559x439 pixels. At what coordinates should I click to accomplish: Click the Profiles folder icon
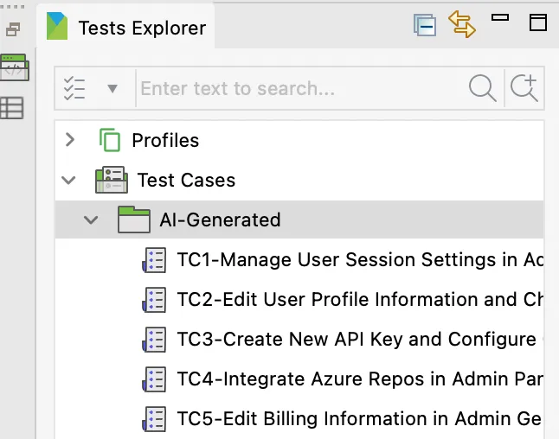pos(109,140)
